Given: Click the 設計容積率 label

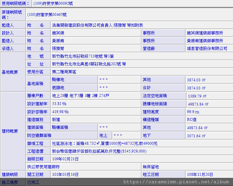Looking at the screenshot, I should [37, 112].
